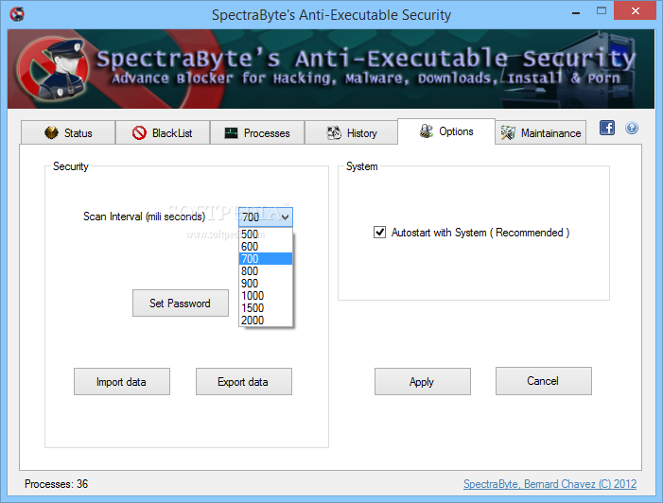Viewport: 663px width, 503px height.
Task: Set scan interval to 1000
Action: [x=266, y=295]
